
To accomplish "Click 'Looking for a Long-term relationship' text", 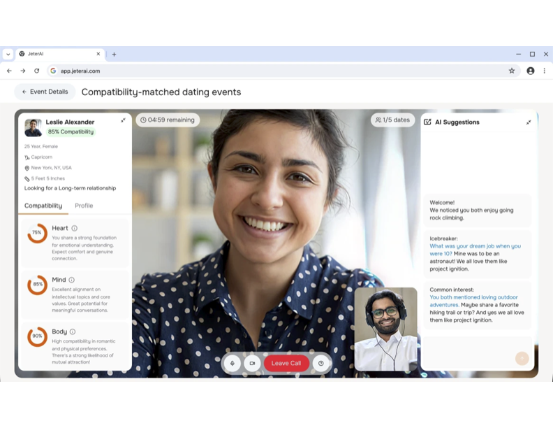I will (x=71, y=188).
